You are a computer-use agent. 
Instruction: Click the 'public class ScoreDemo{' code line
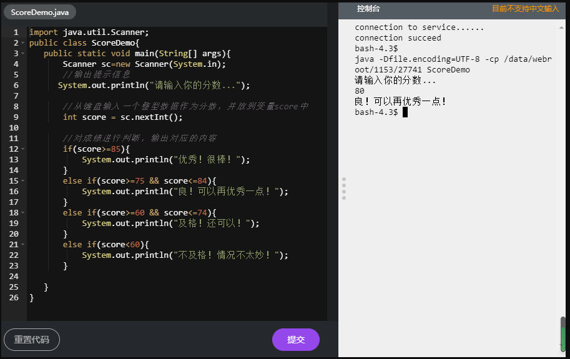(84, 43)
